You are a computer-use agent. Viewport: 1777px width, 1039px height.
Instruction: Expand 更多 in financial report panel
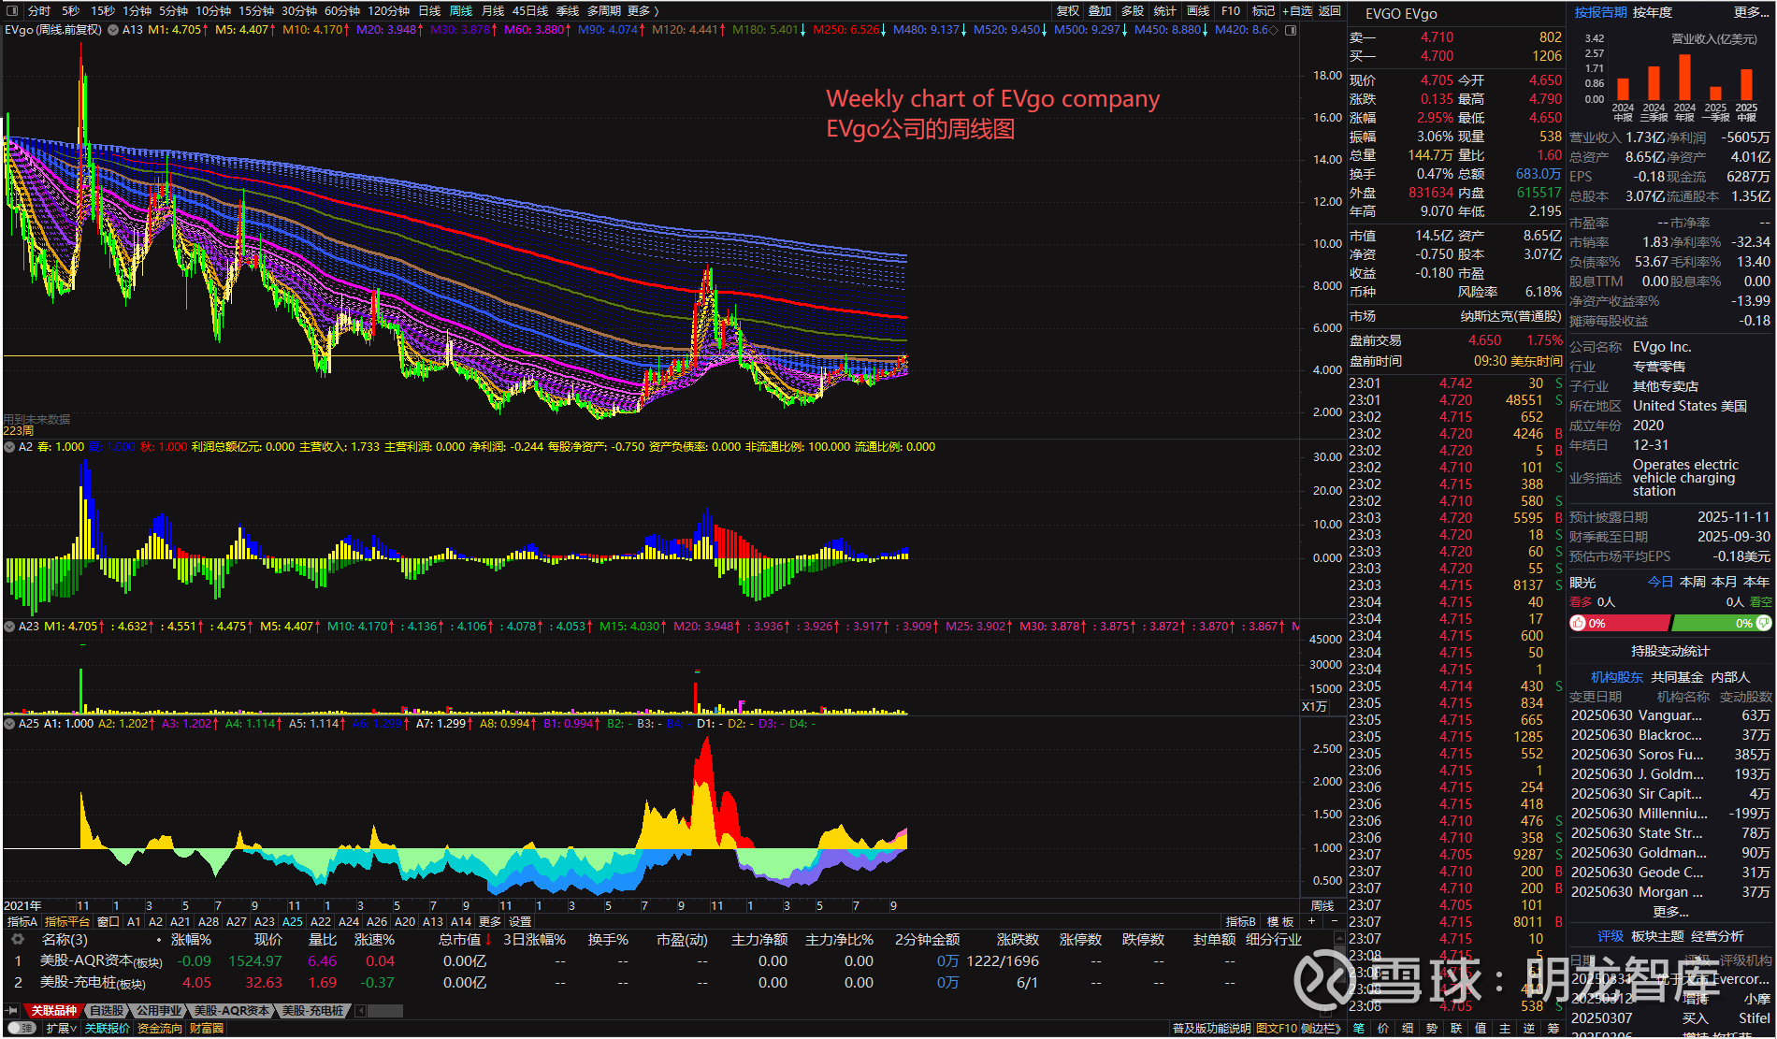[1752, 12]
